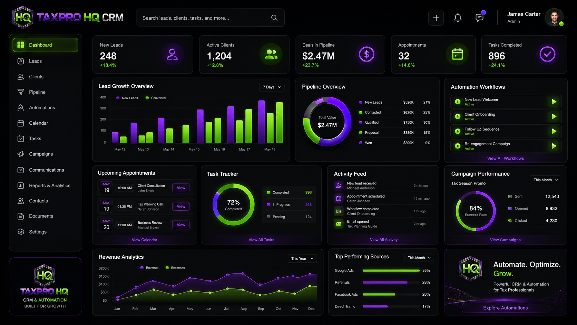
Task: Click the search magnifier icon
Action: 274,18
